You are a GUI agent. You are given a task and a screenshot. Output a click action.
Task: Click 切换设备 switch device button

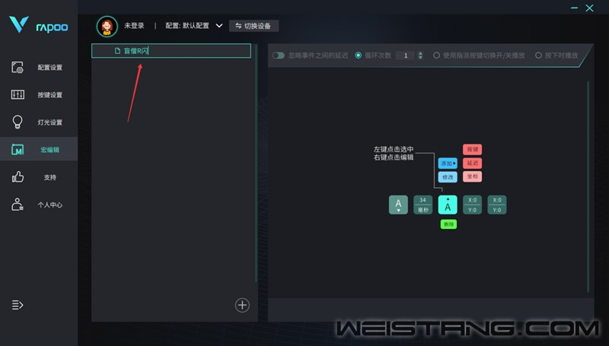(253, 26)
